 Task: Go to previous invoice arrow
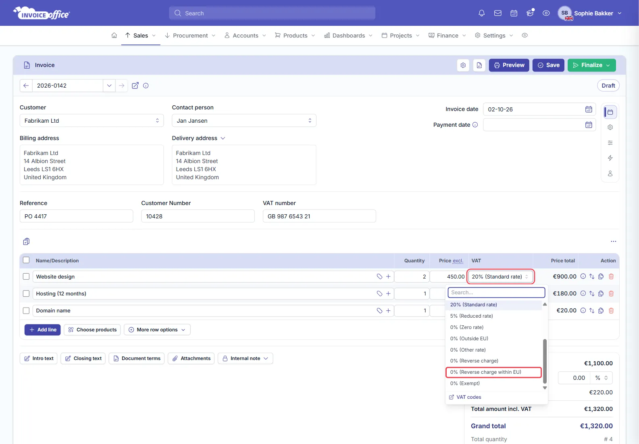26,86
